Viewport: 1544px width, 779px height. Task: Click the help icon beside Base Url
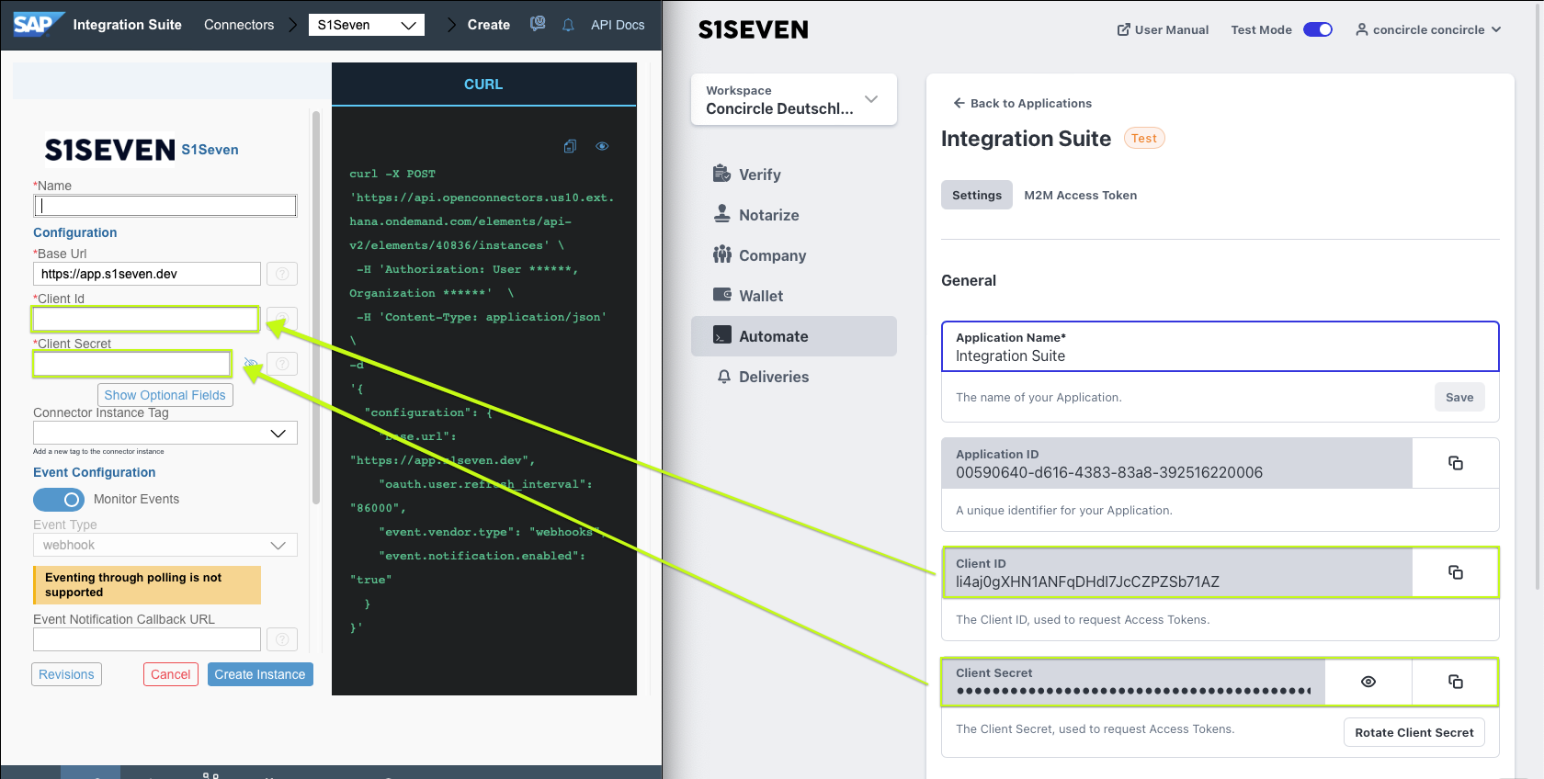click(282, 274)
